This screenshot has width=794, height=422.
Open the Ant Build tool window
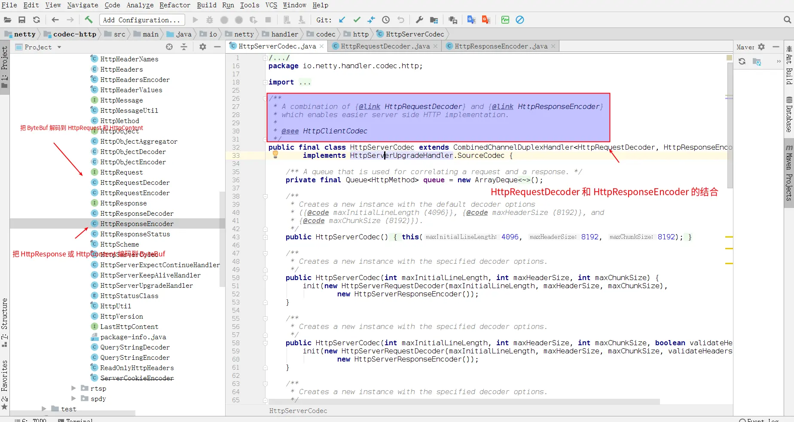pos(789,65)
